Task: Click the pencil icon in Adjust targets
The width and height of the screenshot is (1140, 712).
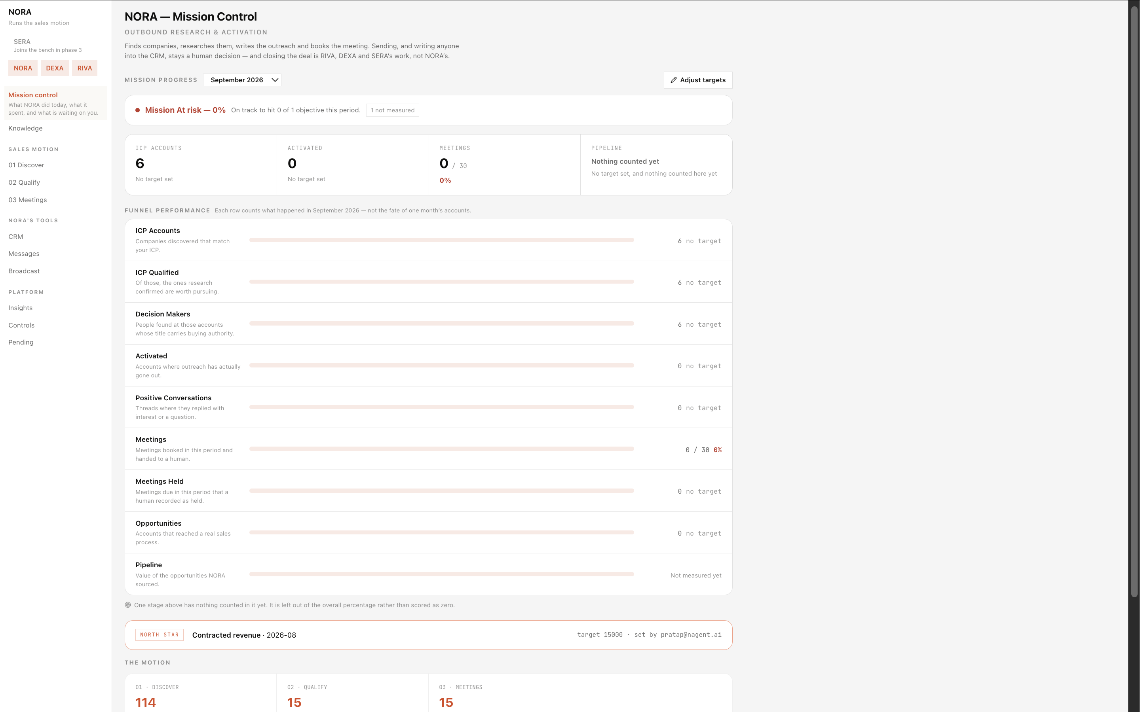Action: [674, 80]
